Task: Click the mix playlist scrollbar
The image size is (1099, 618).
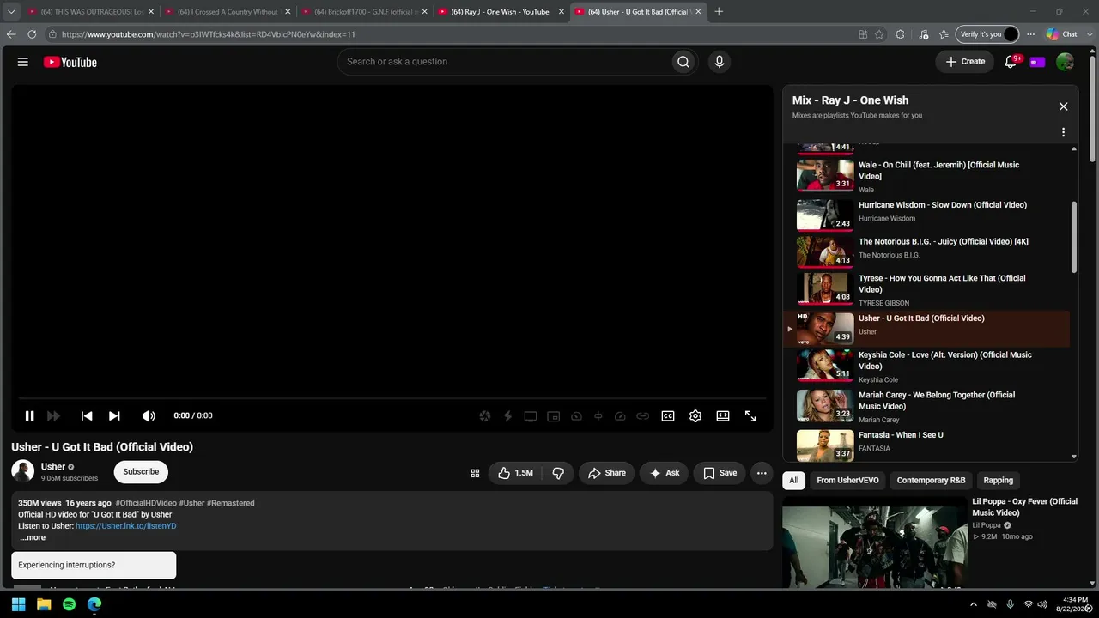Action: click(1073, 238)
